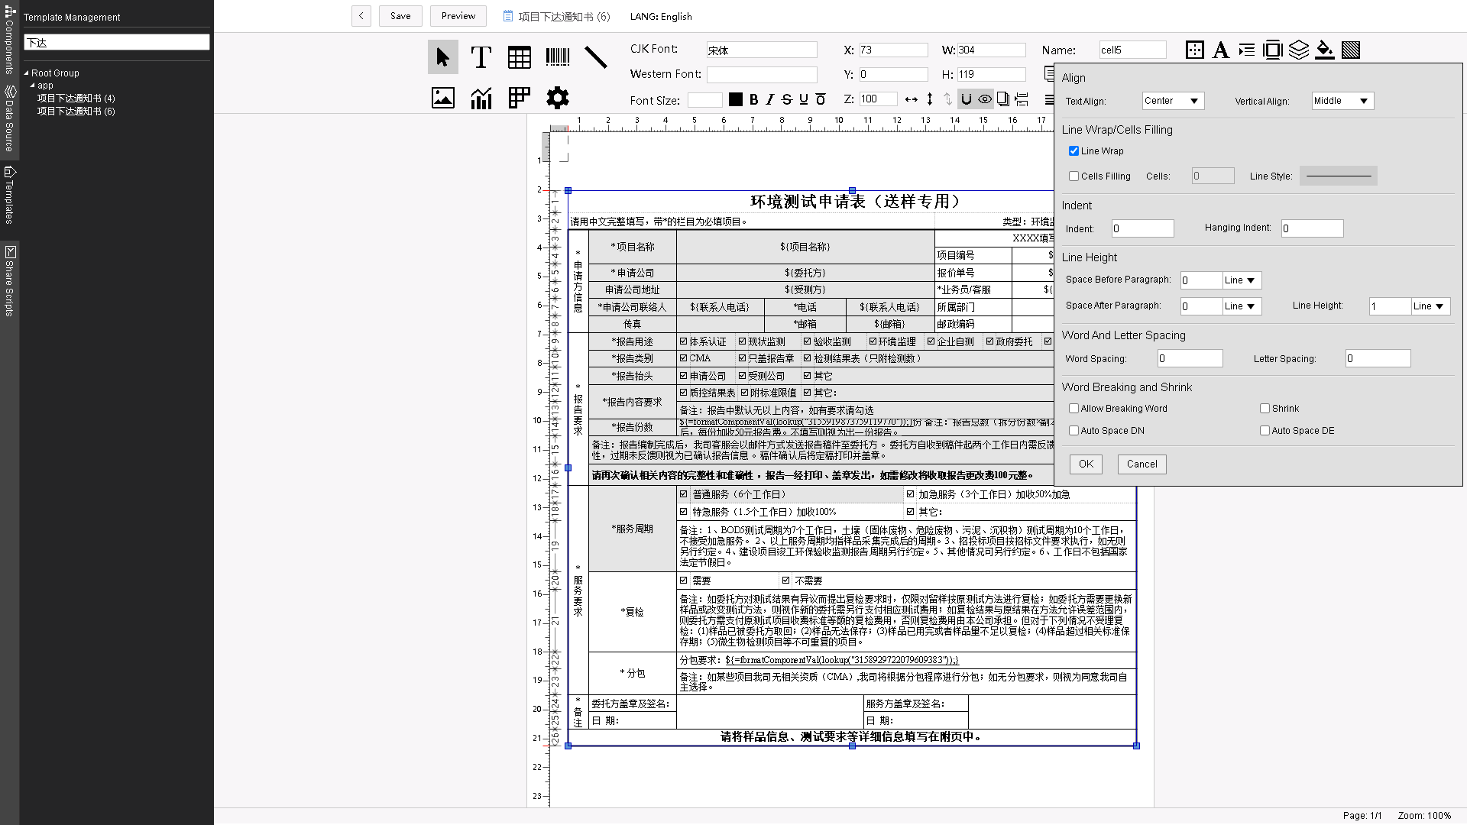Disable the Line Wrap checkbox
The image size is (1467, 825).
[x=1074, y=151]
